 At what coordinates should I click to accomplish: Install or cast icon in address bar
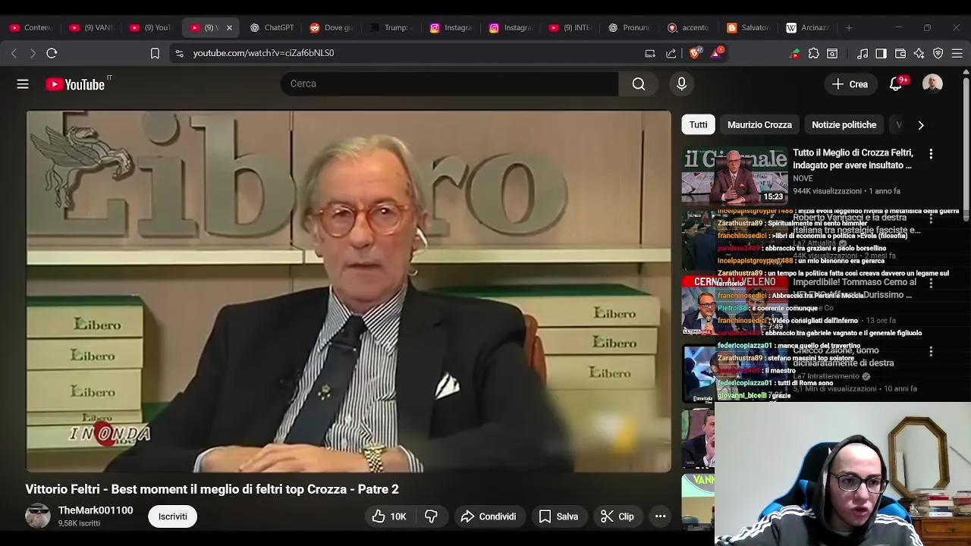pyautogui.click(x=650, y=53)
